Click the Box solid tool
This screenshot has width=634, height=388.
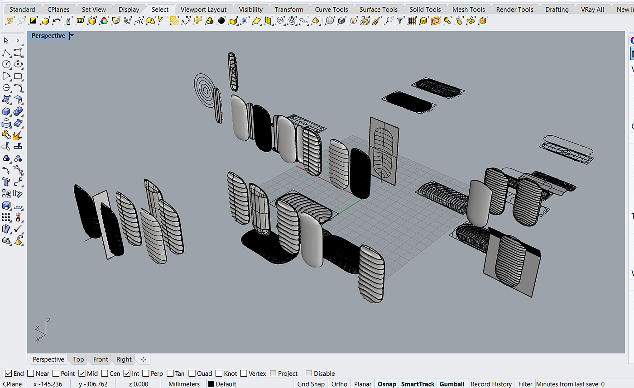tap(6, 111)
